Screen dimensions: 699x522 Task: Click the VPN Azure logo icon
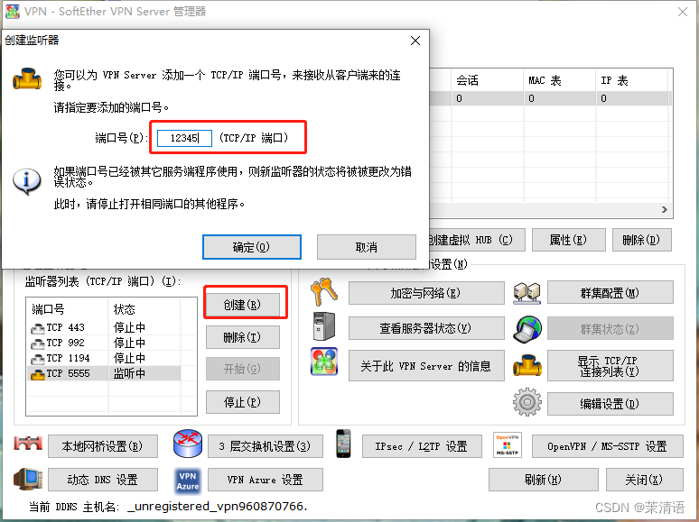(x=187, y=481)
